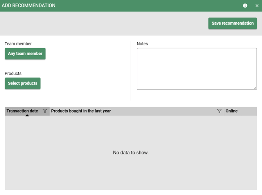The height and width of the screenshot is (195, 262).
Task: Open the Any team member selector
Action: pyautogui.click(x=25, y=54)
